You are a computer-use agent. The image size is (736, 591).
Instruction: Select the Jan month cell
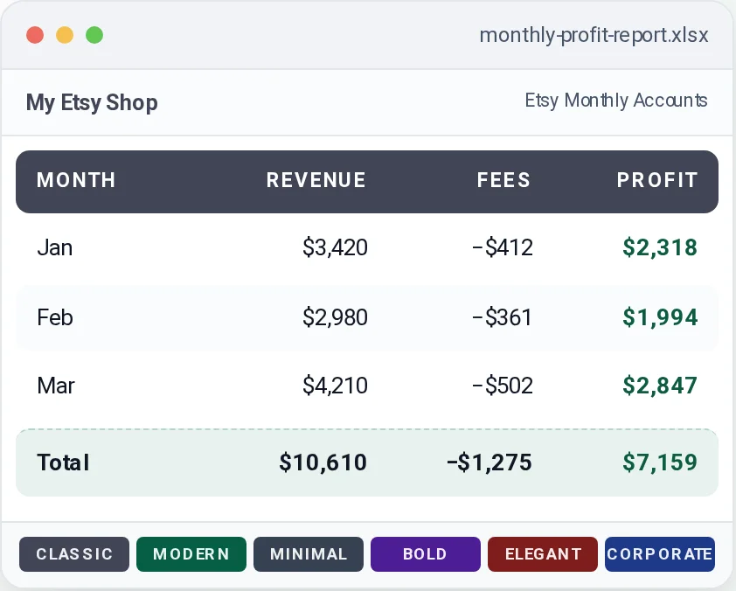click(55, 247)
